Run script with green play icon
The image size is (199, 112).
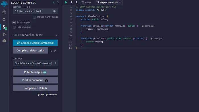(66, 2)
